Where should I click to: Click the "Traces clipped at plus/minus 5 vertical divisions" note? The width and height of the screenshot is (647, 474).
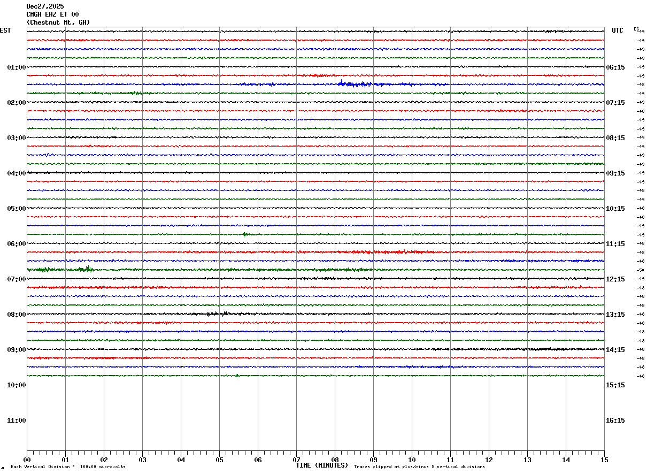(x=419, y=467)
